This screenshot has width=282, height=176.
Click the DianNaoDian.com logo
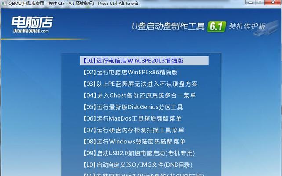(32, 25)
